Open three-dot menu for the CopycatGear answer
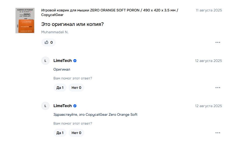 click(218, 133)
